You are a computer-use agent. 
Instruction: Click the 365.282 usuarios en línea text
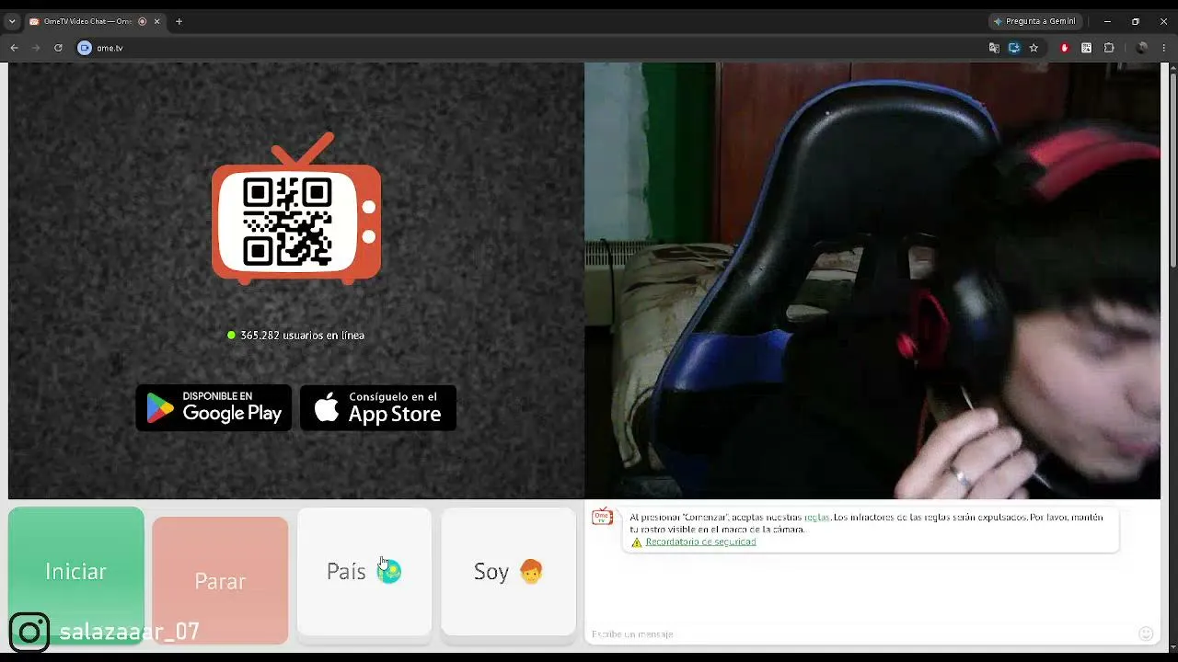coord(302,336)
